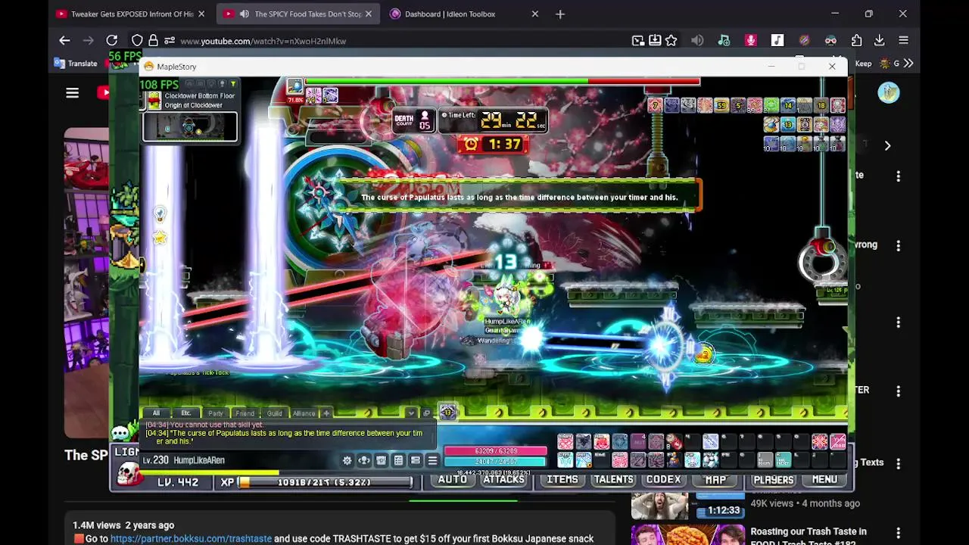The height and width of the screenshot is (545, 969).
Task: Open the CODEX menu
Action: pos(664,480)
